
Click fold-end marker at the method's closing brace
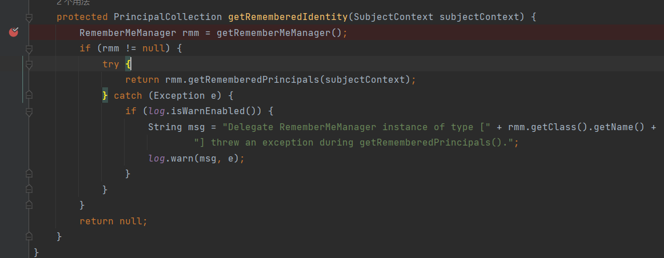(x=29, y=236)
